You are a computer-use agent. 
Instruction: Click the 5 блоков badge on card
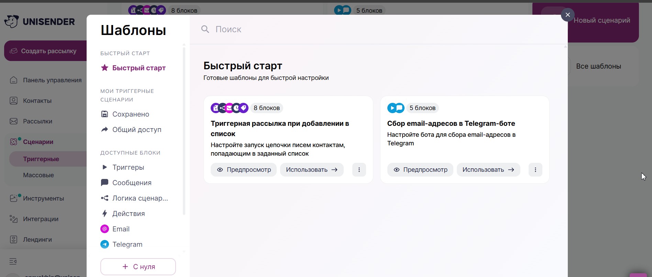[422, 108]
